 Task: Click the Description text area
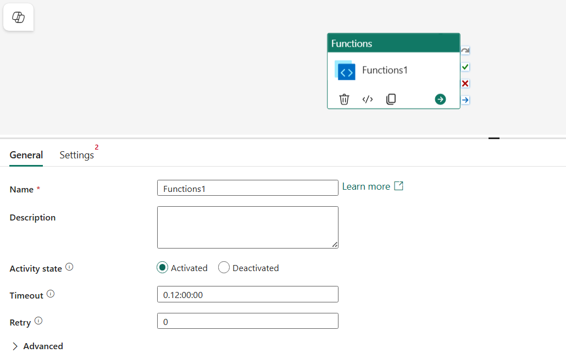(x=248, y=228)
